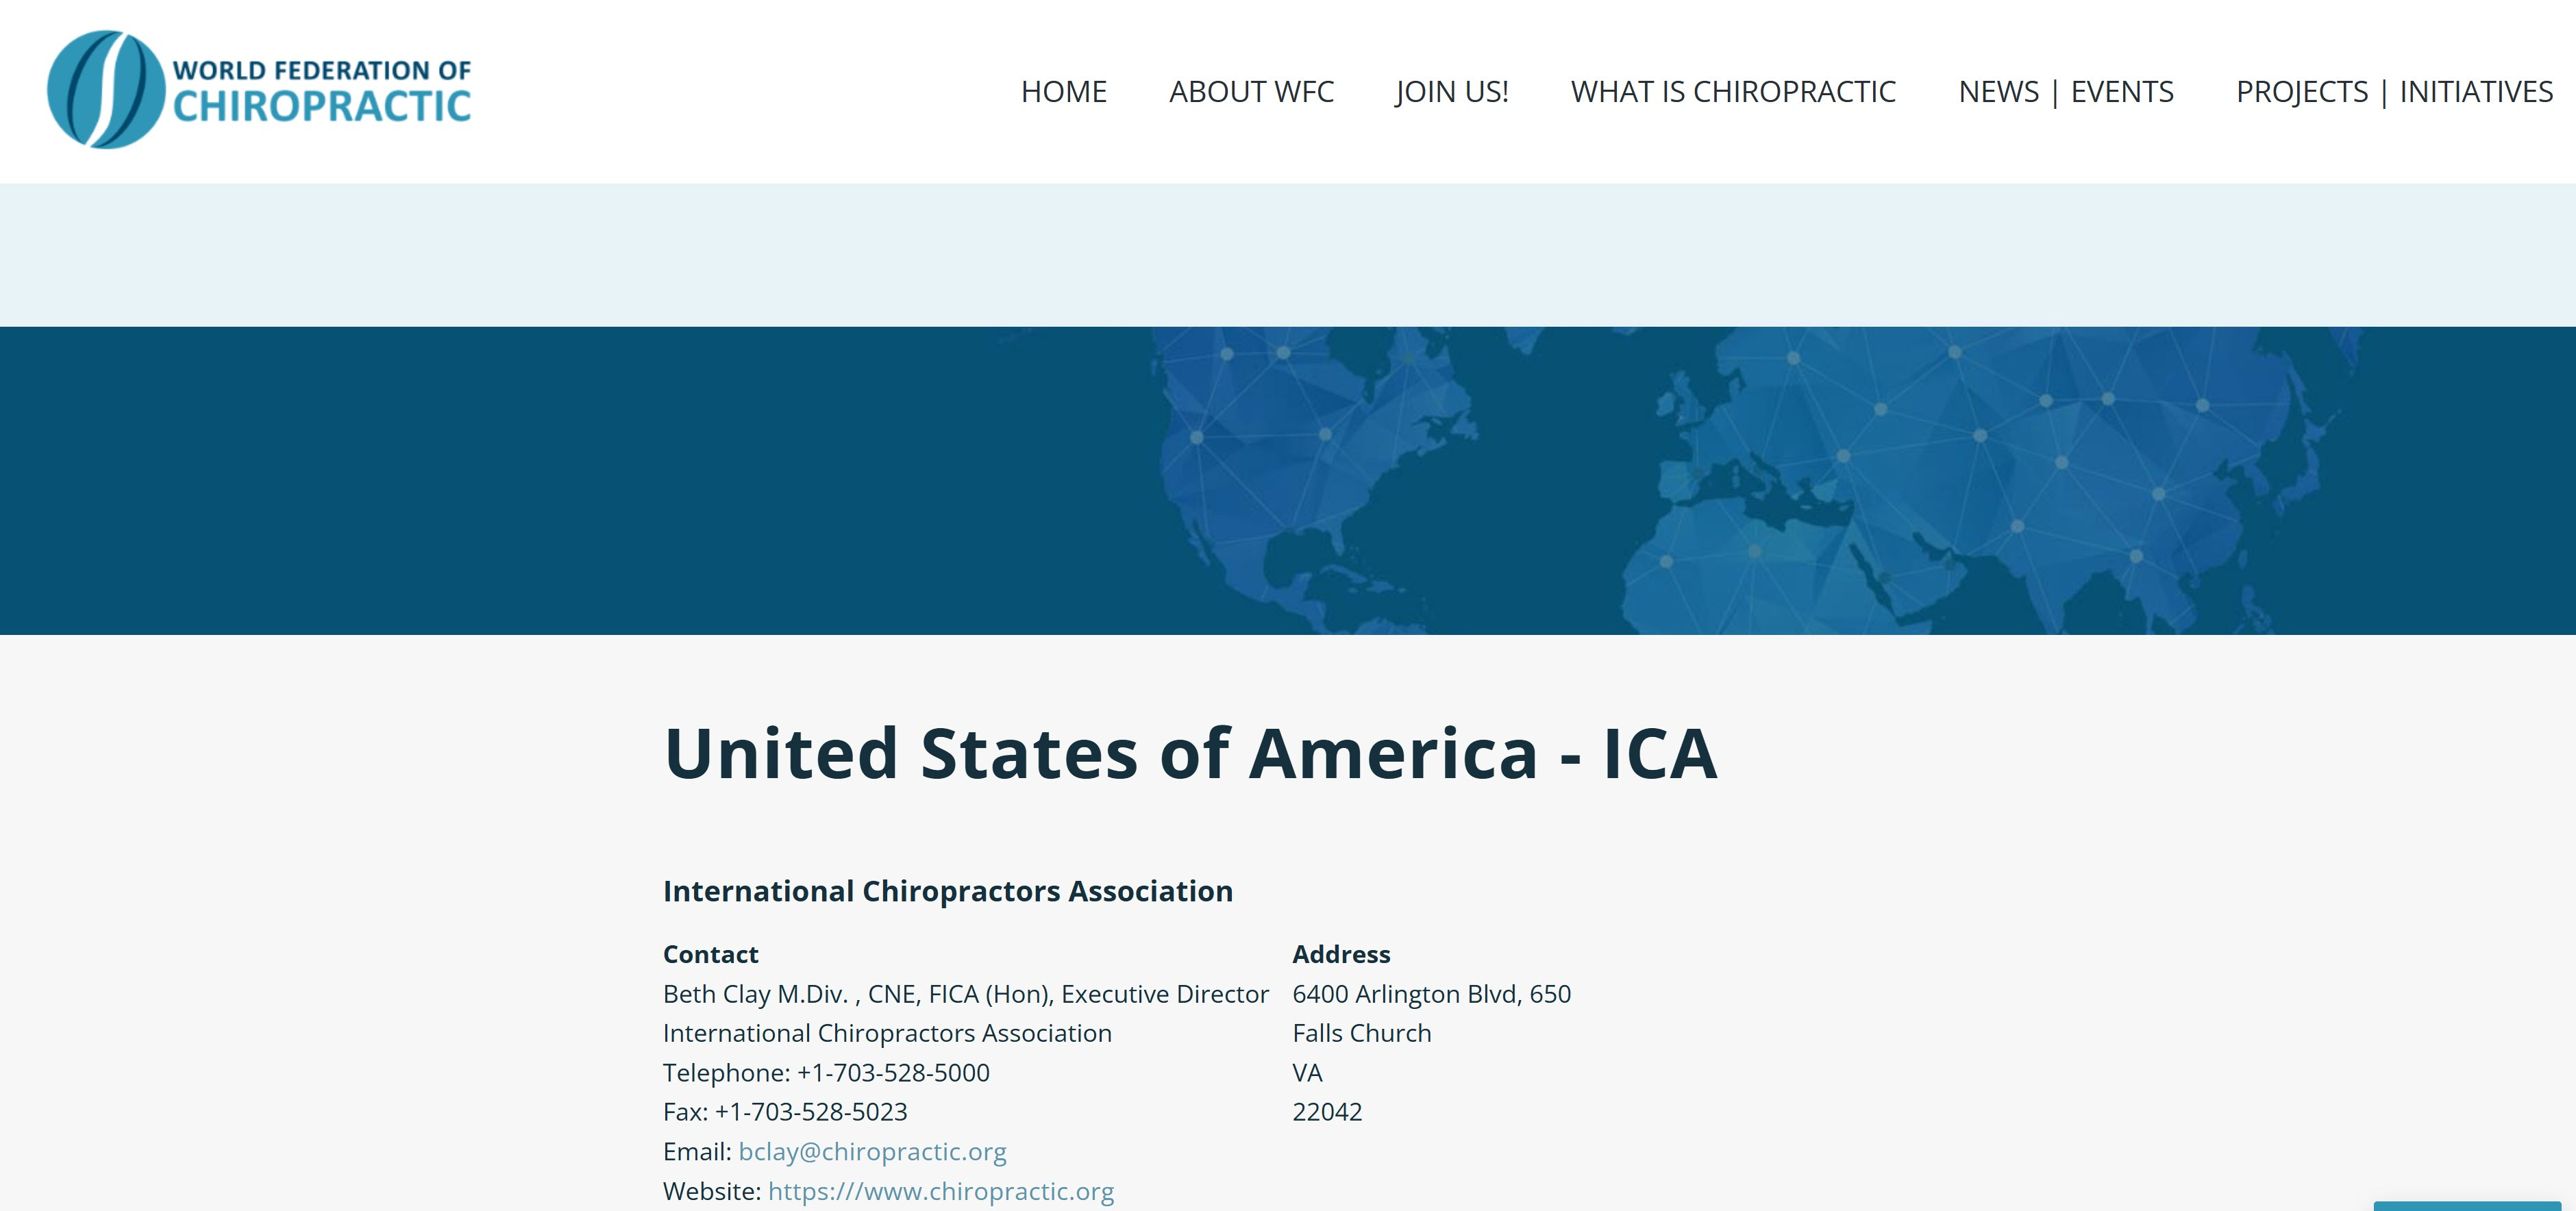Click the Telephone number +1-703-528-5000

pos(892,1073)
